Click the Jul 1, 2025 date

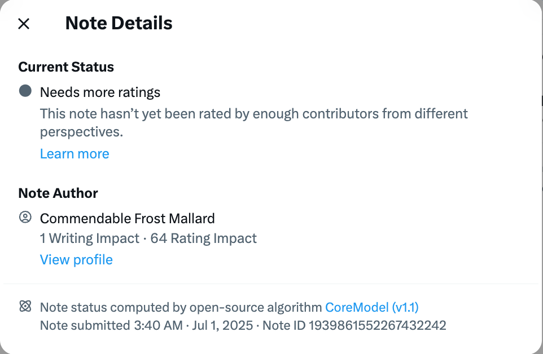[222, 326]
